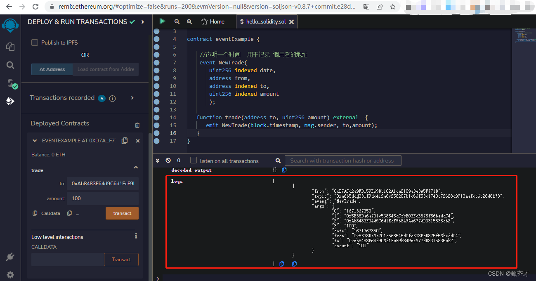Click the second copy icon below logs

[294, 264]
